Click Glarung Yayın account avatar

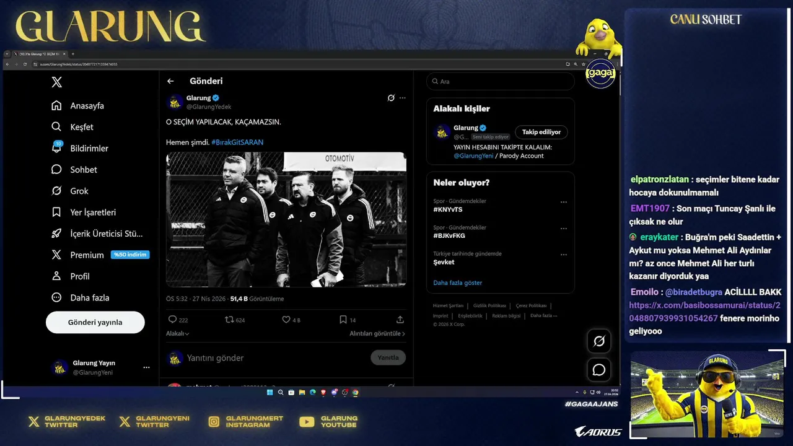(59, 367)
